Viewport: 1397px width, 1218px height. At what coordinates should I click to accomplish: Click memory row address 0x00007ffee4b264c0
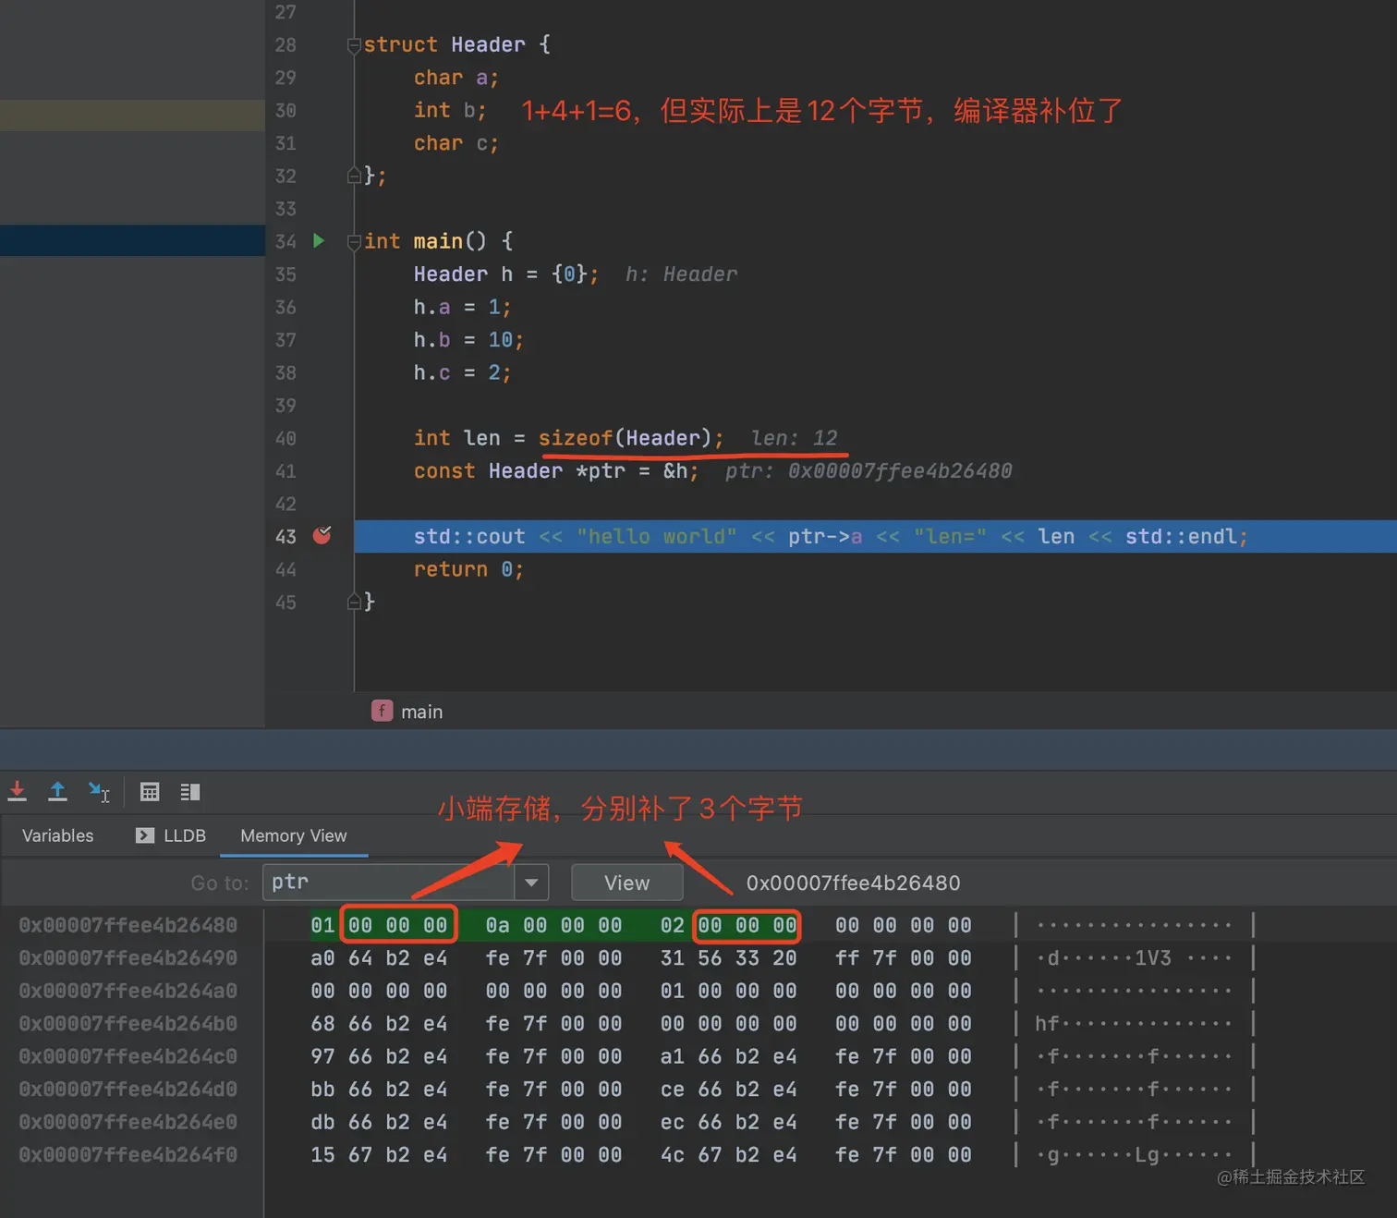click(x=128, y=1056)
